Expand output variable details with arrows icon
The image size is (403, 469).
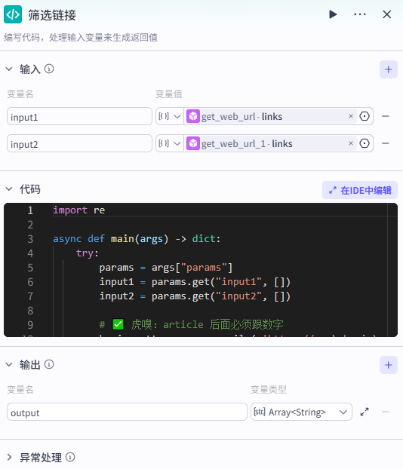(x=365, y=412)
